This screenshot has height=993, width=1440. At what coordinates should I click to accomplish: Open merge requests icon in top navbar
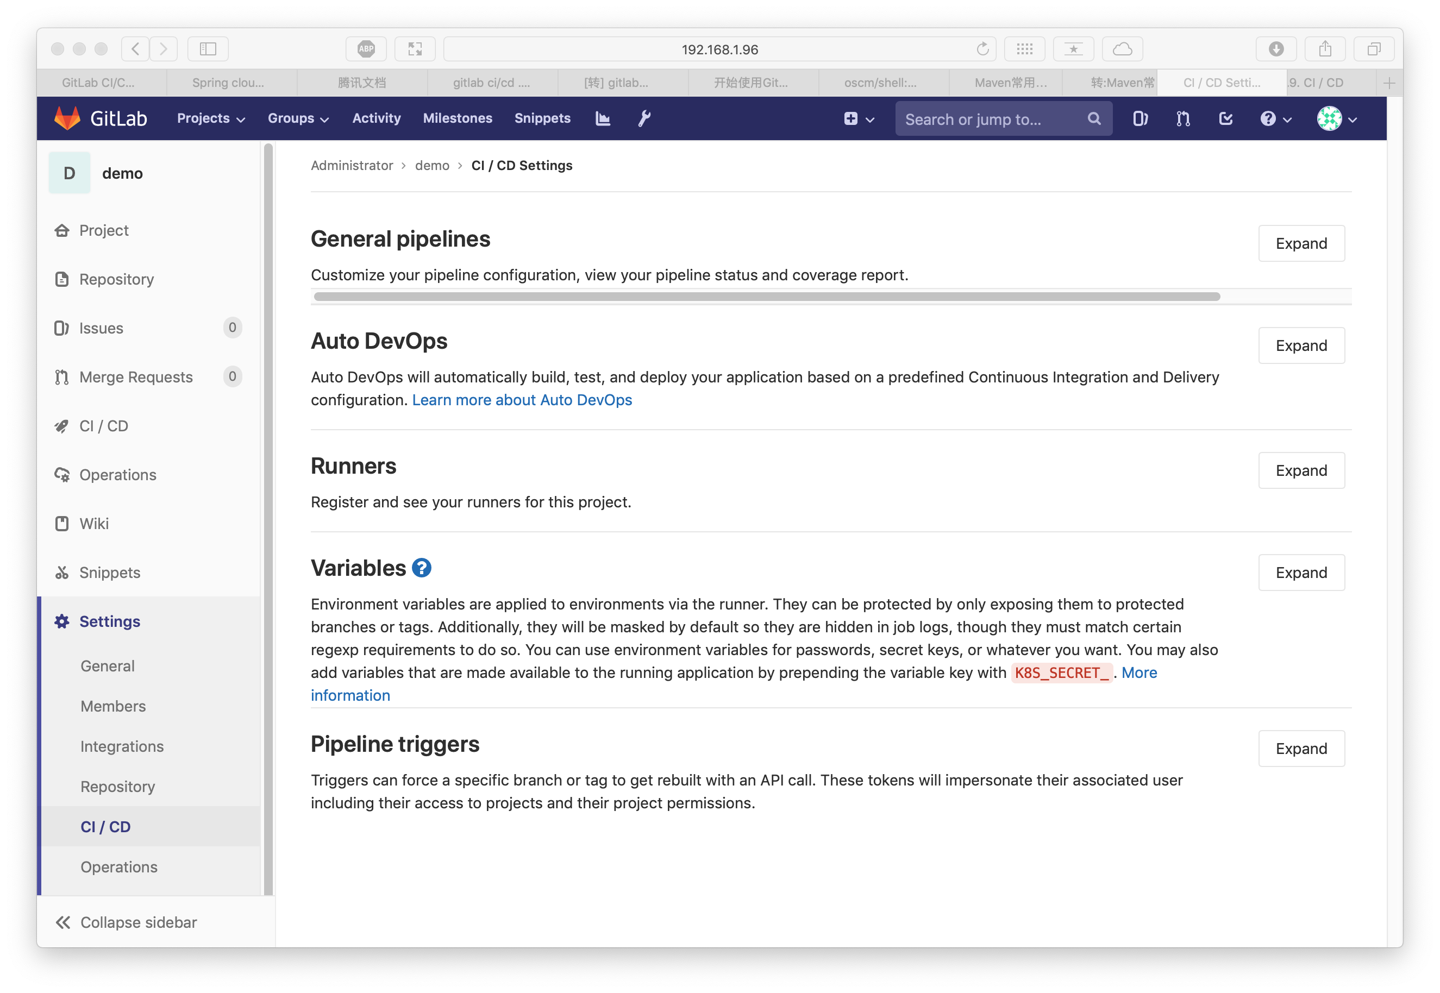click(x=1182, y=119)
